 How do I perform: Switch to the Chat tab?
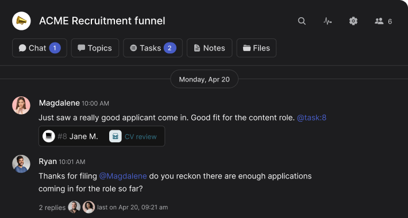40,48
